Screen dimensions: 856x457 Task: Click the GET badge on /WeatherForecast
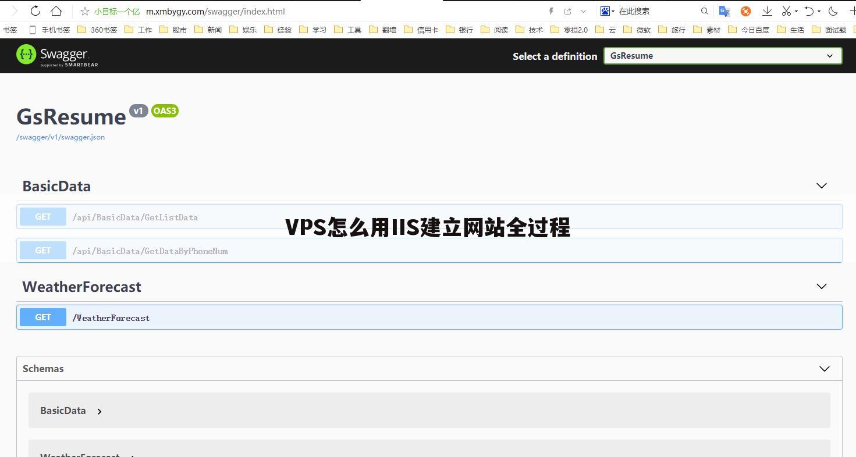coord(43,317)
